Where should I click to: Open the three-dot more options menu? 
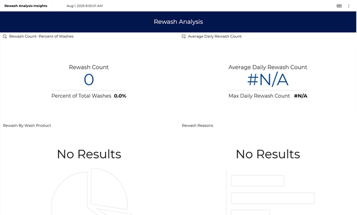click(x=348, y=6)
